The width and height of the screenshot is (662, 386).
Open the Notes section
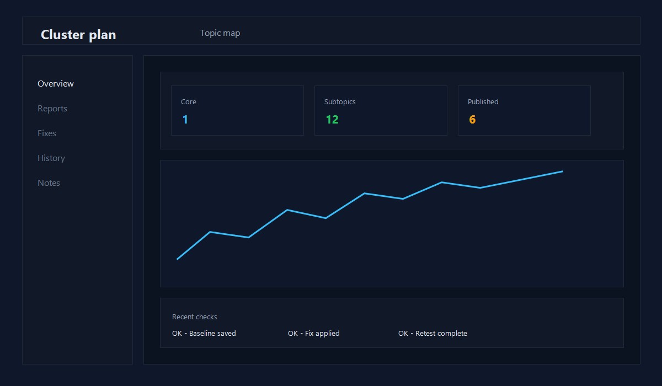pyautogui.click(x=49, y=183)
